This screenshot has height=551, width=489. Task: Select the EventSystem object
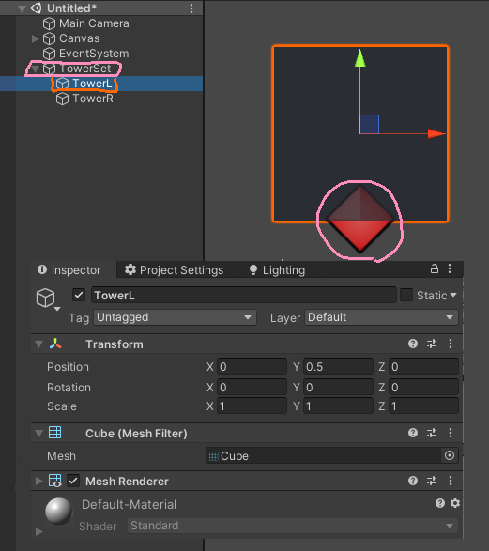tap(94, 54)
